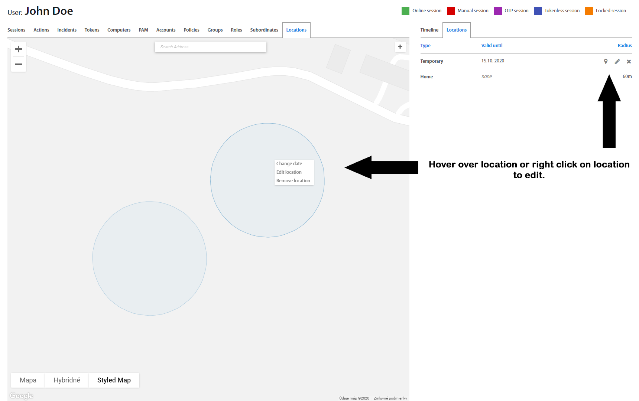
Task: Click the green Online session color swatch
Action: (405, 11)
